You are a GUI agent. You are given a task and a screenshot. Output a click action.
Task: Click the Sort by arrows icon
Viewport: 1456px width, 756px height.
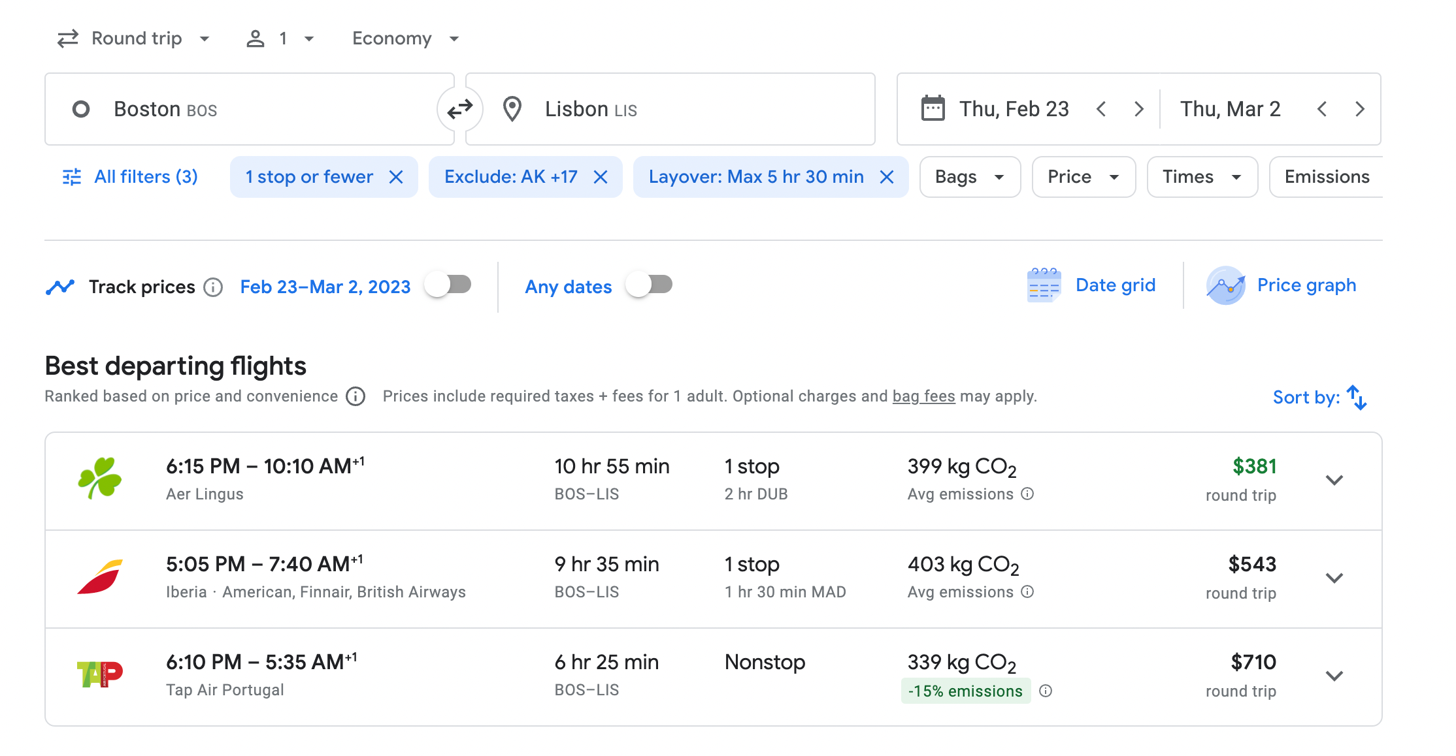[1357, 397]
